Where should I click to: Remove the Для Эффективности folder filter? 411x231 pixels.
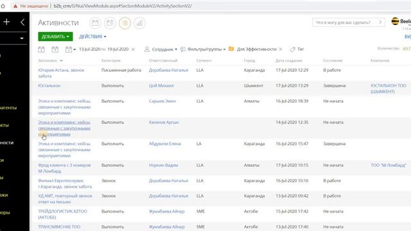click(x=281, y=49)
